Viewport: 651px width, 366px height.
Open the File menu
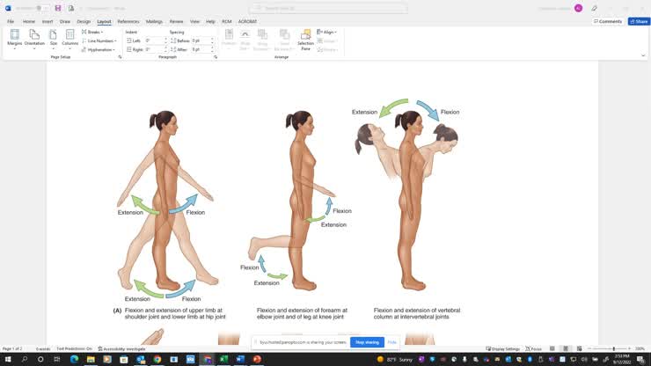11,21
